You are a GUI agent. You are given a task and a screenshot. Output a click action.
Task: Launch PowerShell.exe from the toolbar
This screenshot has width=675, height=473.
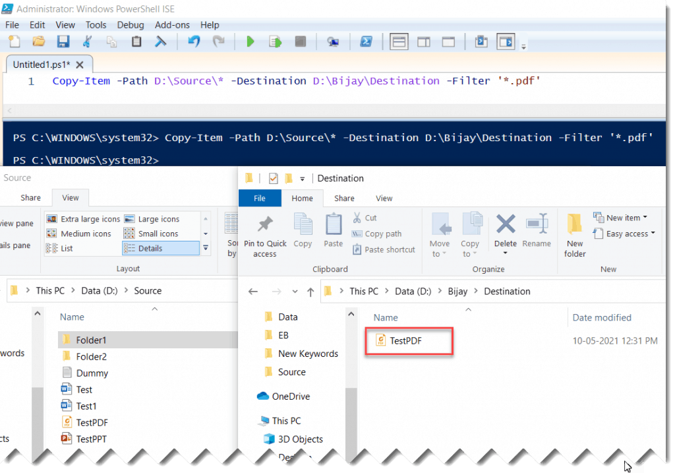365,41
